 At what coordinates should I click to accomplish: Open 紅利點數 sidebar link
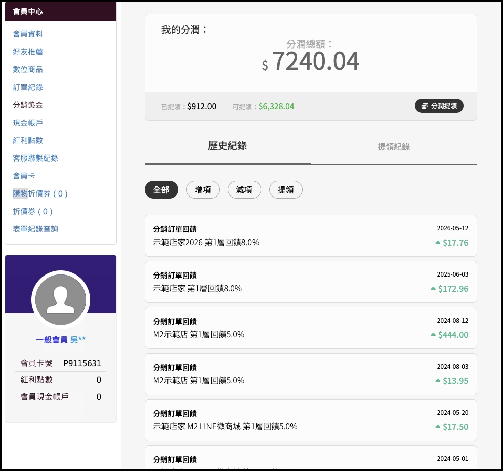28,140
